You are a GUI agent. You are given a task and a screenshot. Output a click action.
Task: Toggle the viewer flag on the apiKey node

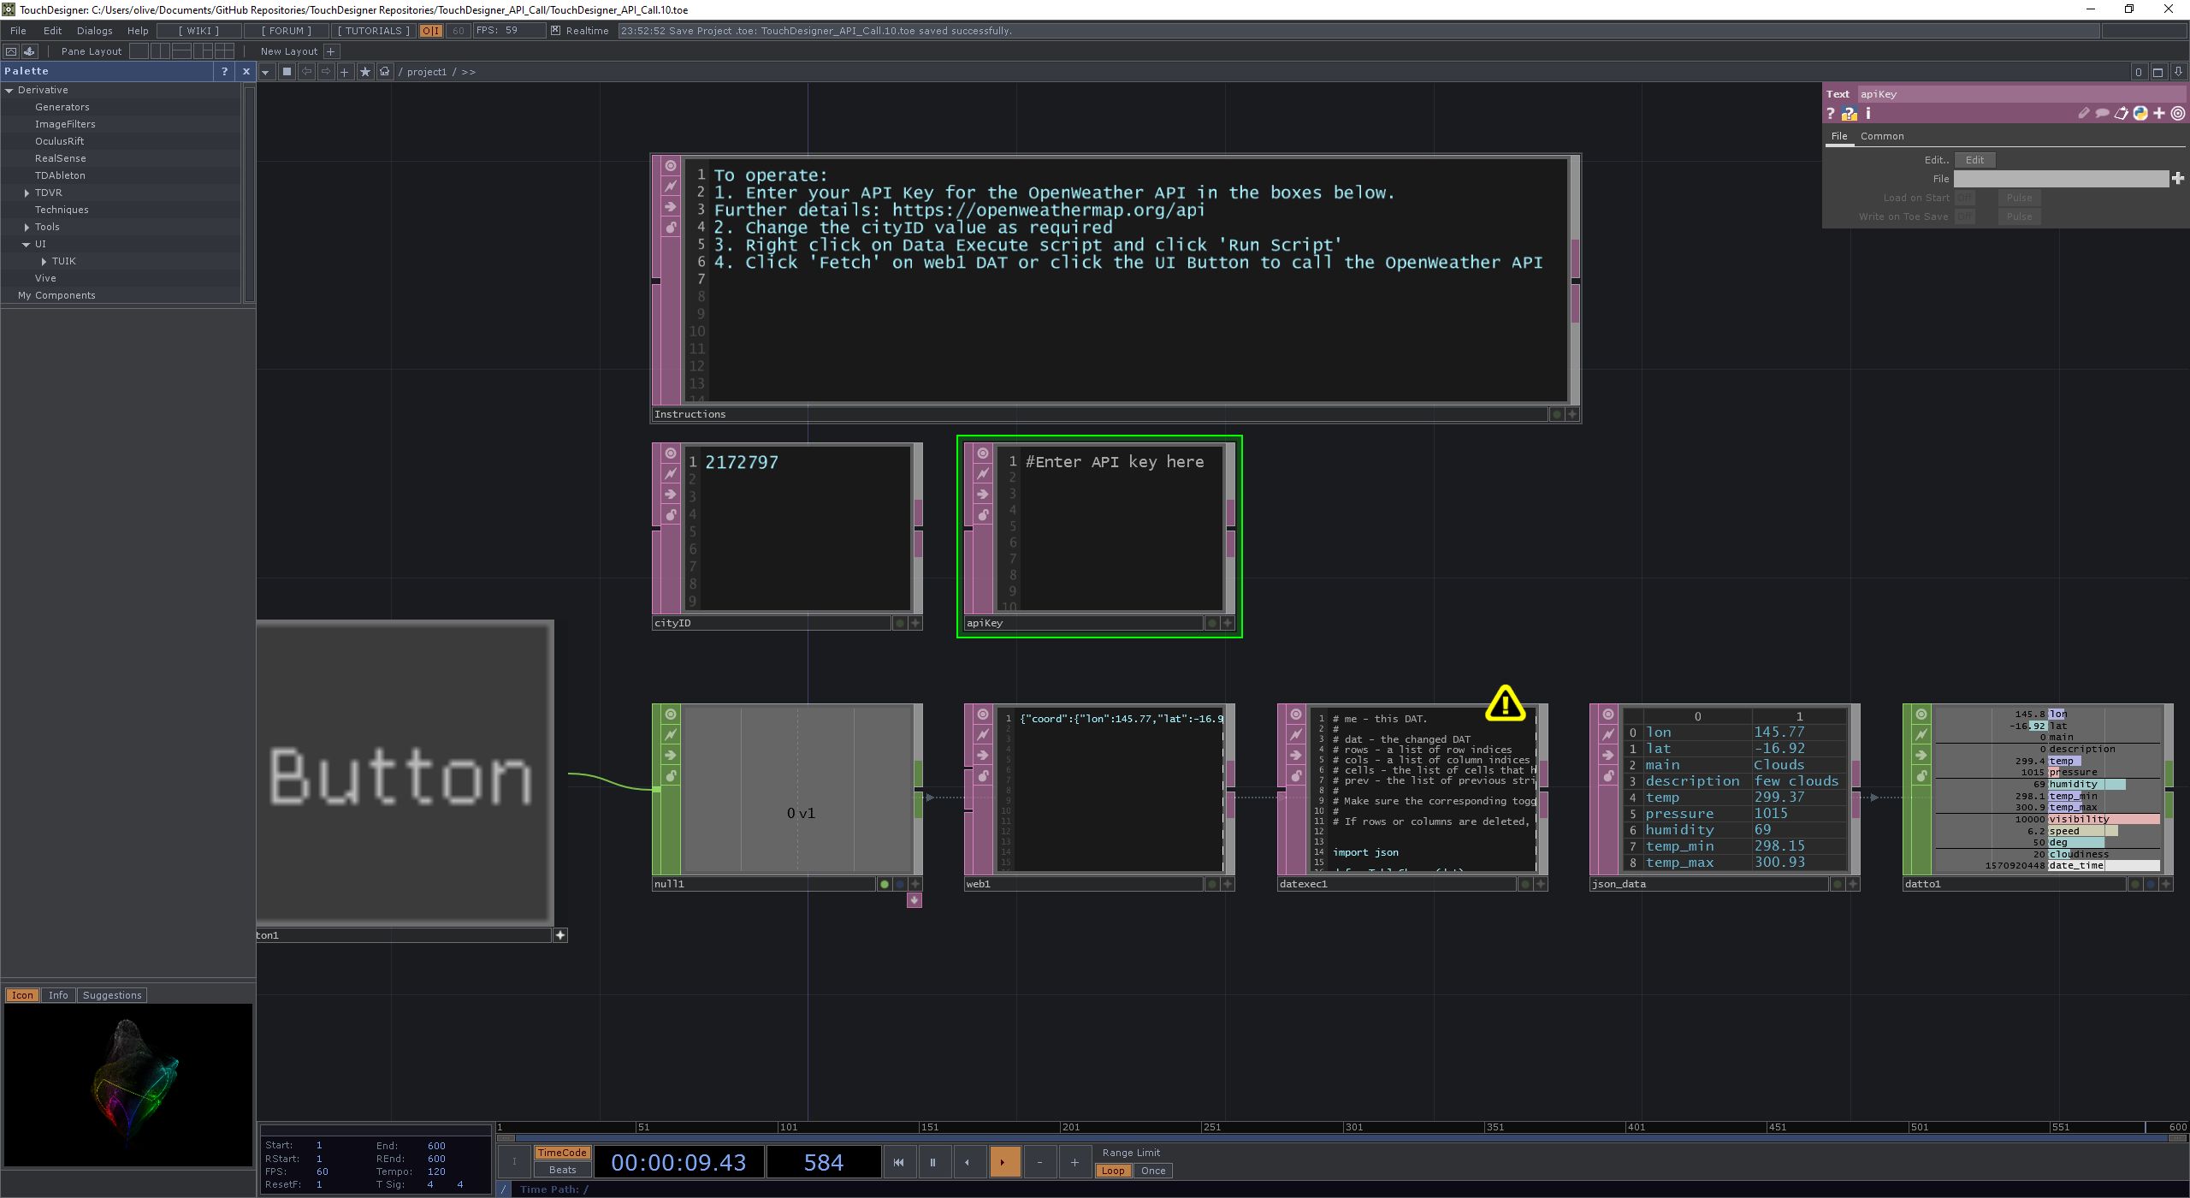click(983, 454)
